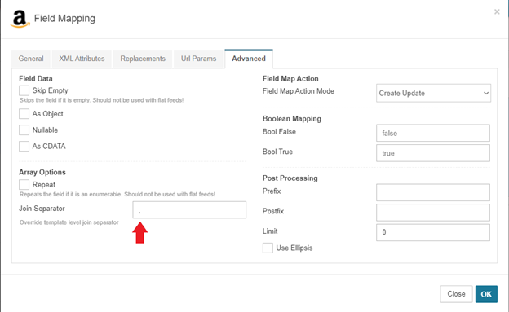Click the 'Skips the field if it is empty' hint
509x312 pixels.
click(x=102, y=100)
